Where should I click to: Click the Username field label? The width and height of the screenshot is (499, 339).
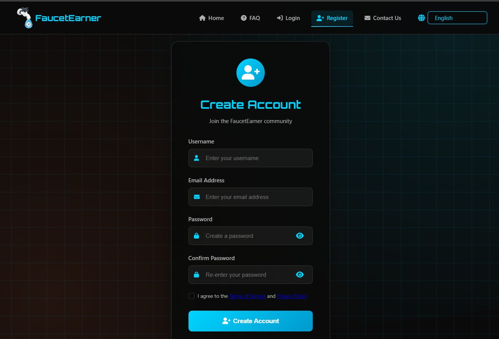tap(201, 142)
